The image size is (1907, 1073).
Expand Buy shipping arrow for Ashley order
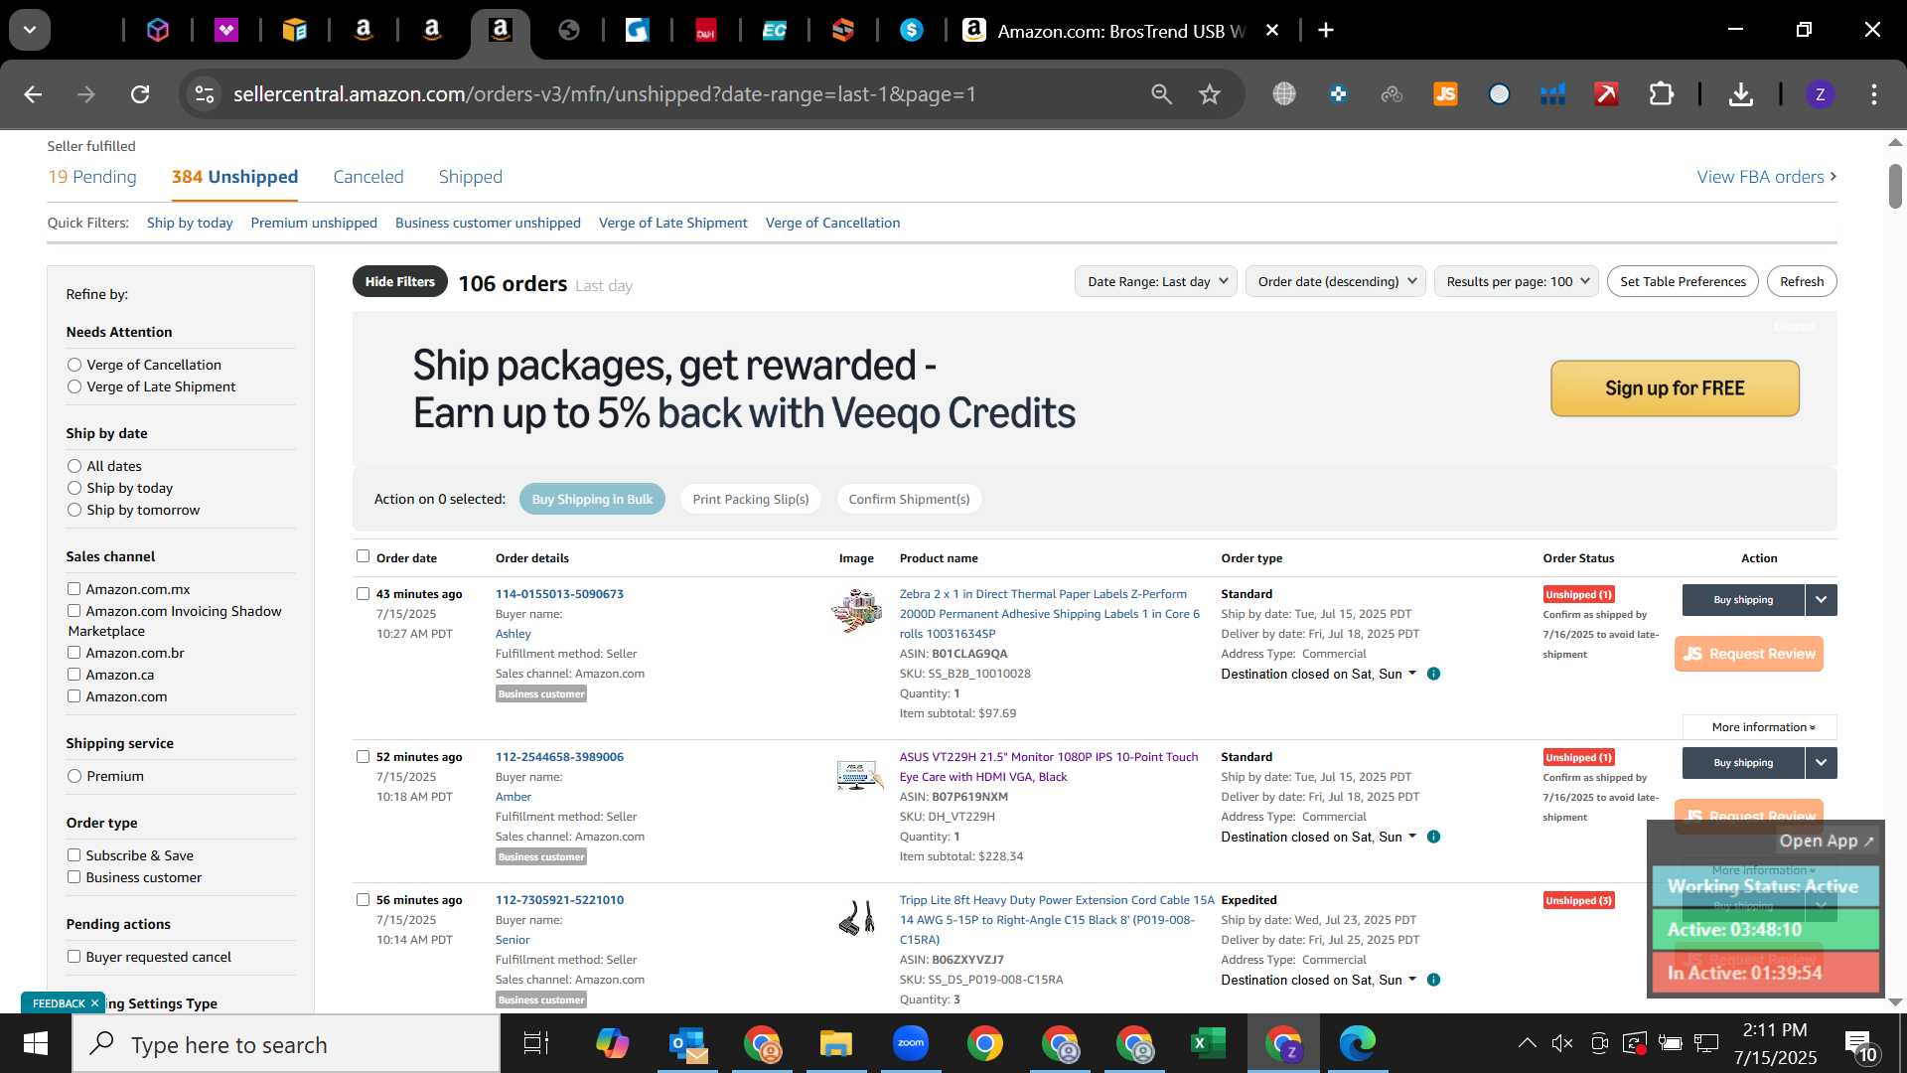1821,600
